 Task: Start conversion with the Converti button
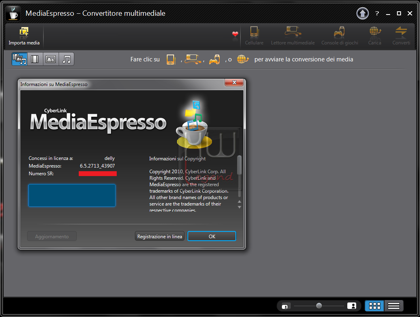click(401, 36)
